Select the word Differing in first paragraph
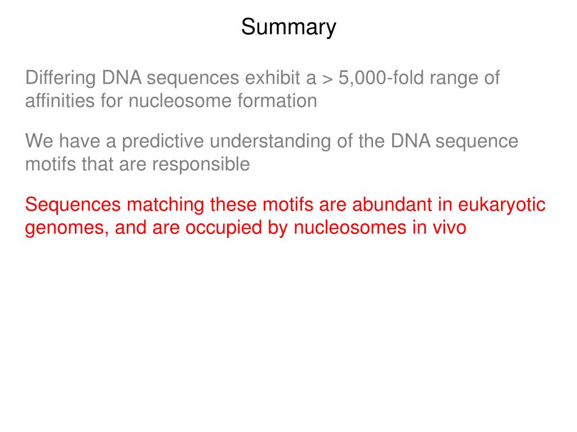This screenshot has width=577, height=432. tap(61, 78)
